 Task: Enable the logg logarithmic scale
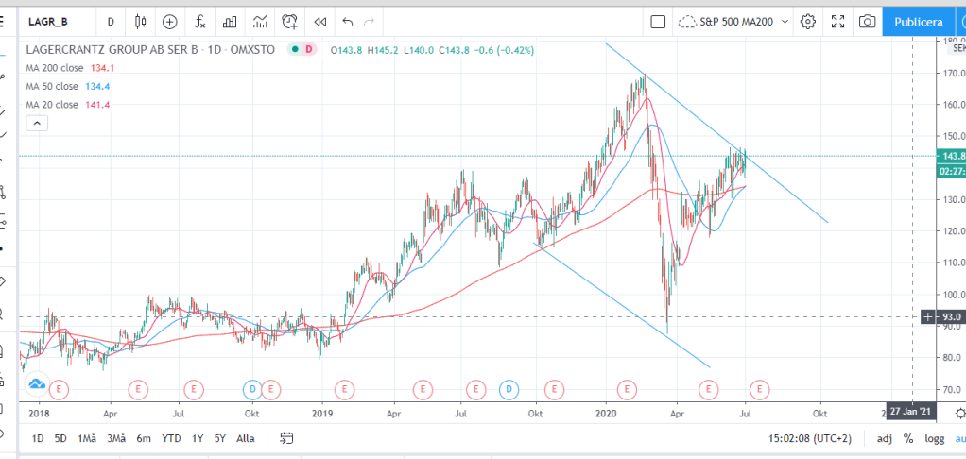[x=934, y=438]
